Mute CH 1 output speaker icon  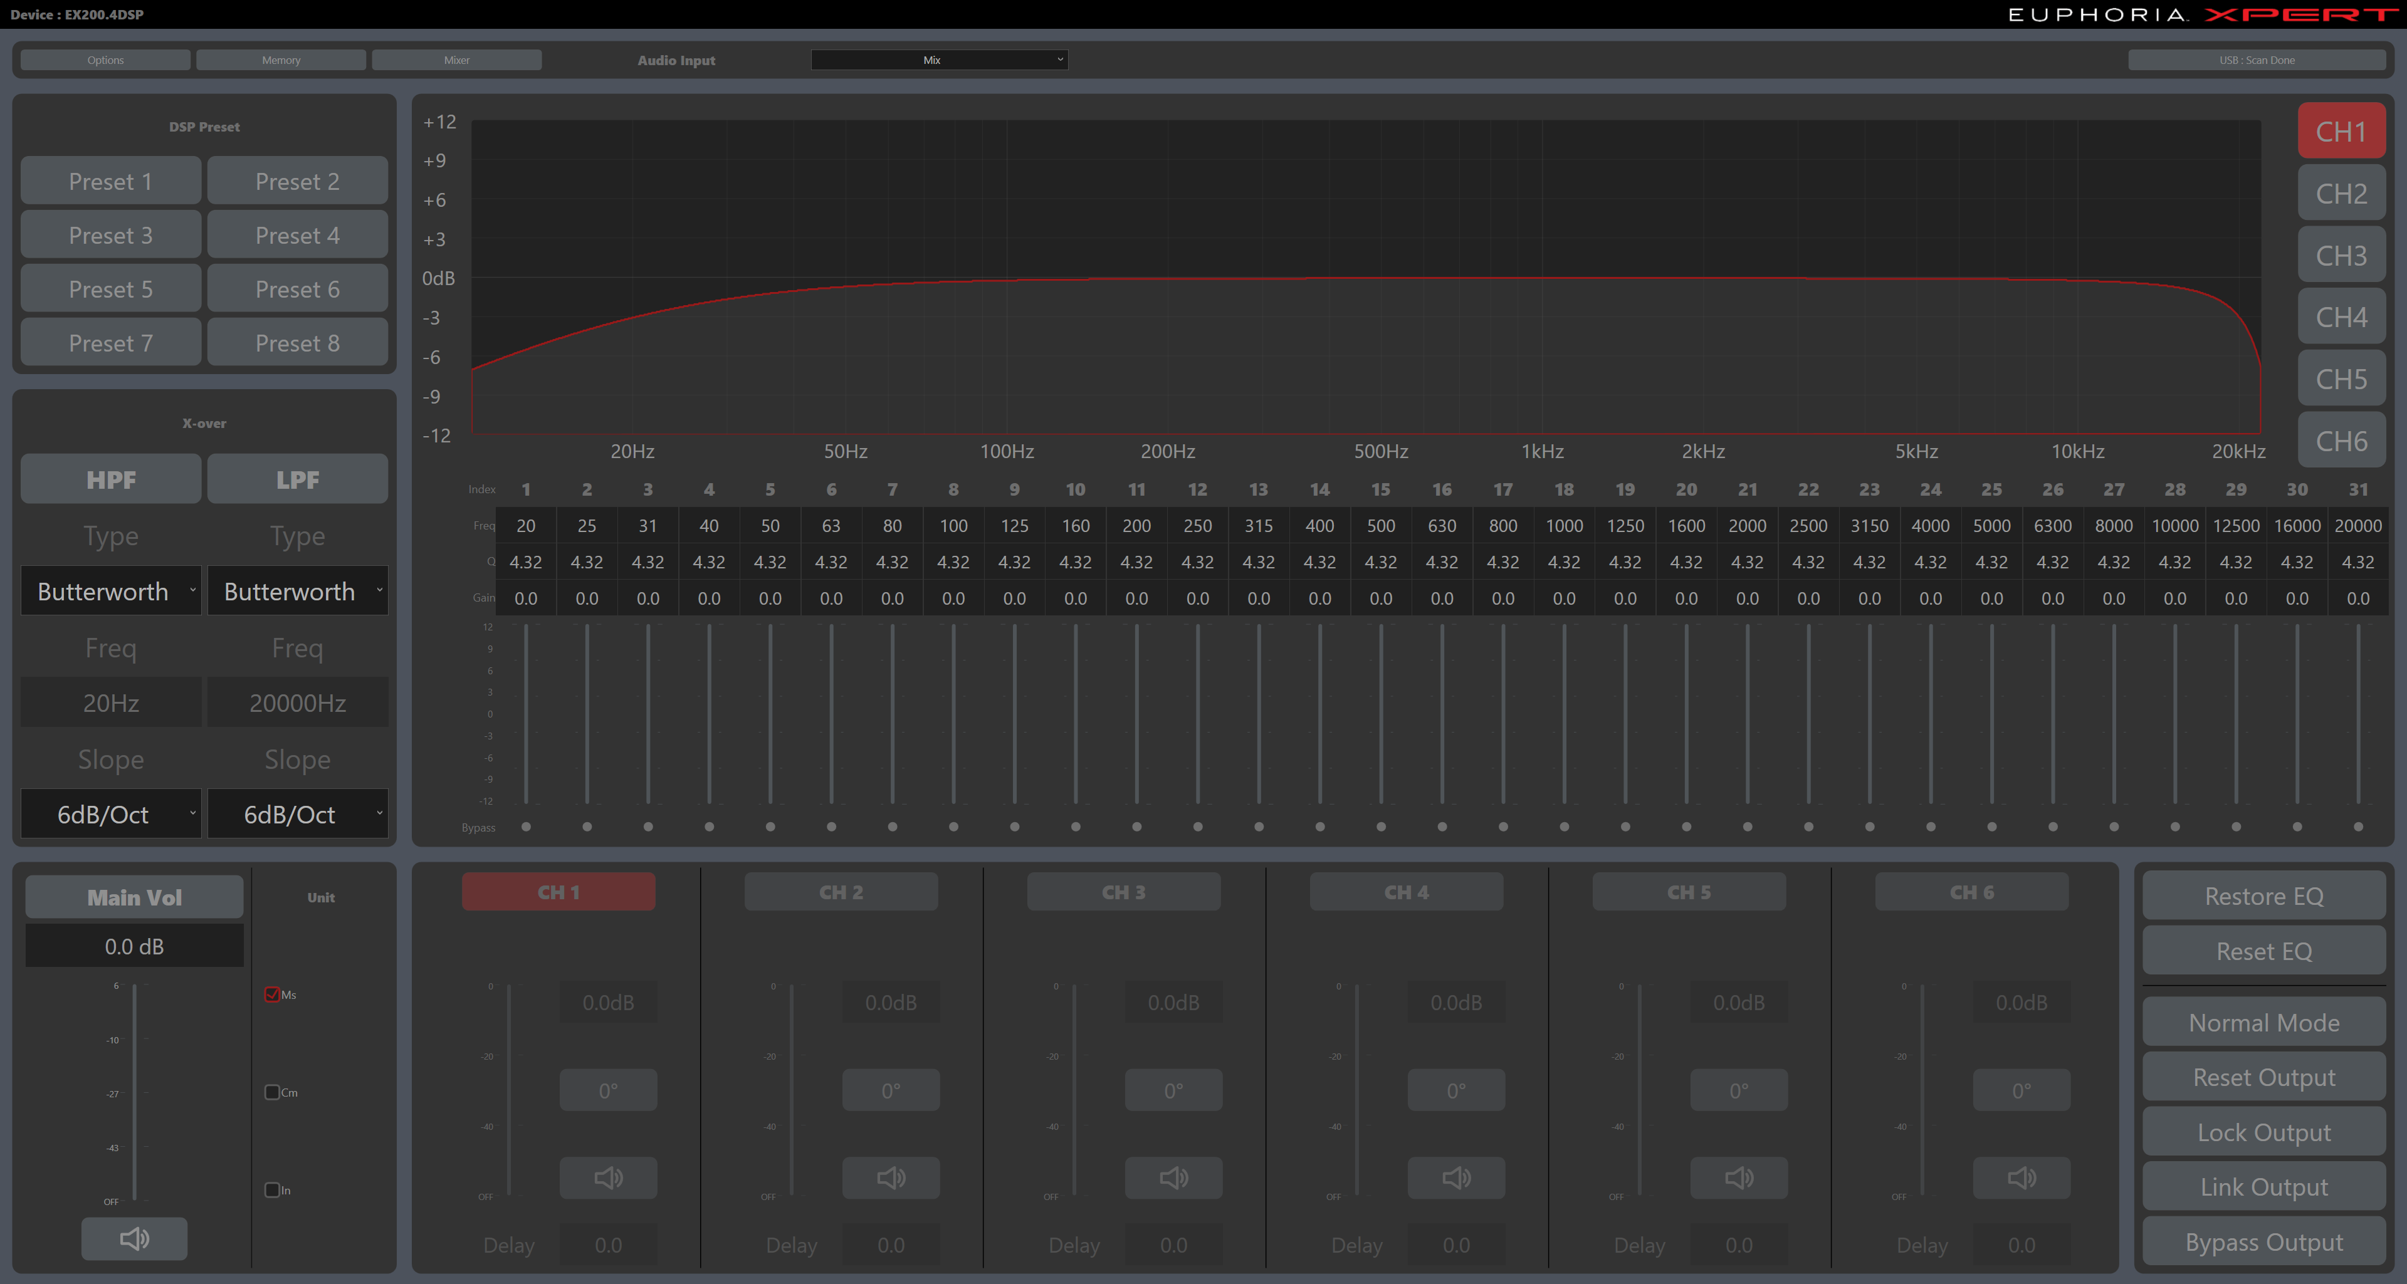click(x=608, y=1177)
